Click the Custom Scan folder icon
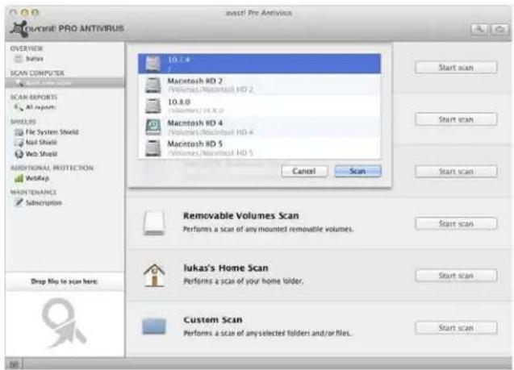The height and width of the screenshot is (370, 514). coord(154,326)
